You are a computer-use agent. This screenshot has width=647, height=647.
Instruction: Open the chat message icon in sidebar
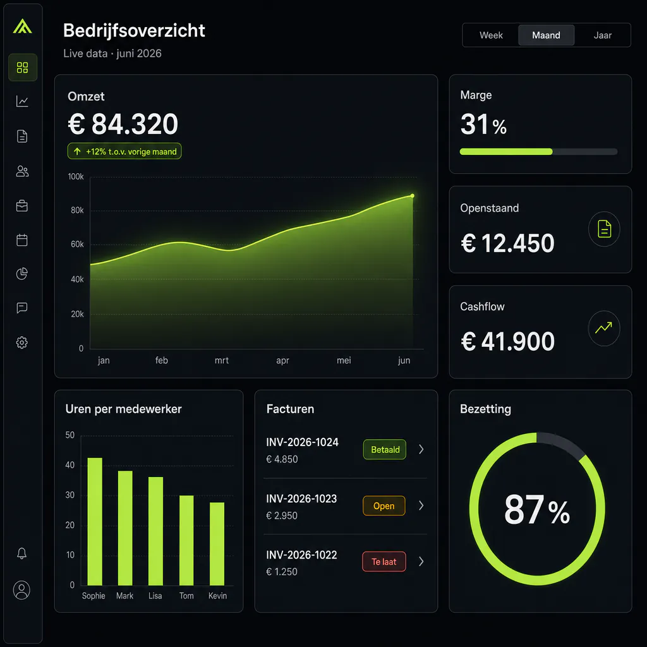[x=22, y=308]
